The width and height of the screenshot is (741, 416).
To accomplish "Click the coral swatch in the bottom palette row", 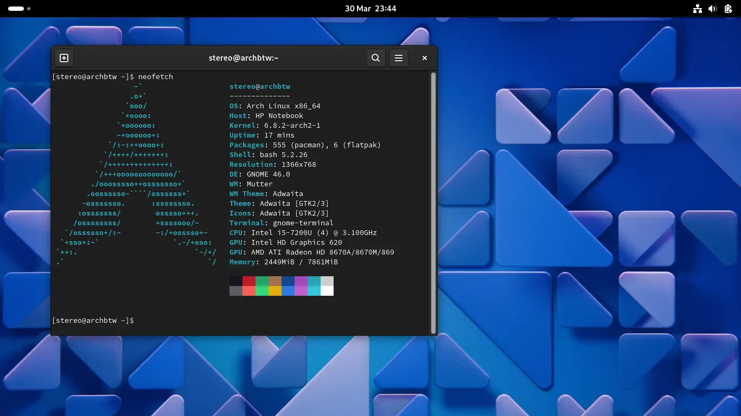I will click(249, 291).
